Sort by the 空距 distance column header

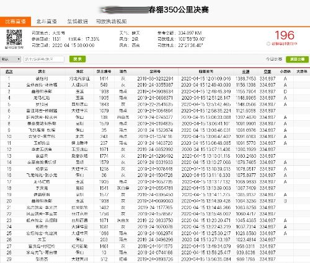[267, 72]
